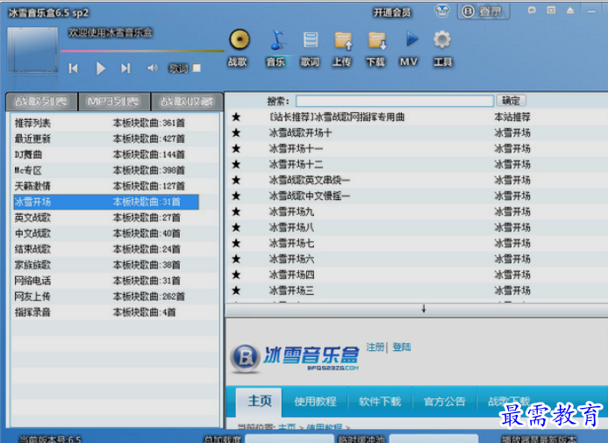608x443 pixels.
Task: Star the 冰雪战歌网指挥专用曲 song
Action: (236, 117)
